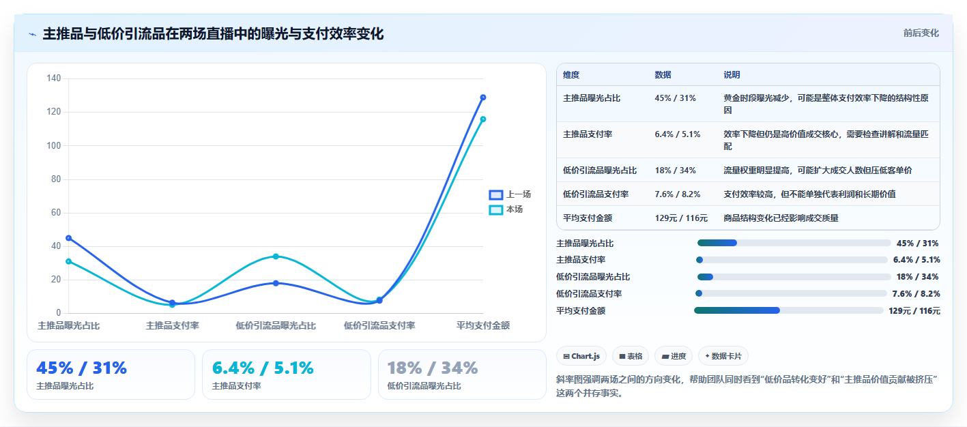This screenshot has width=967, height=427.
Task: Click the table cell 6.4% / 5.1%
Action: pyautogui.click(x=678, y=134)
